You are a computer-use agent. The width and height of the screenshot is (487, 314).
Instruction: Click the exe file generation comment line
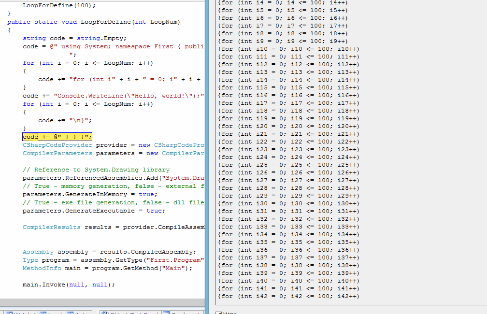(114, 202)
